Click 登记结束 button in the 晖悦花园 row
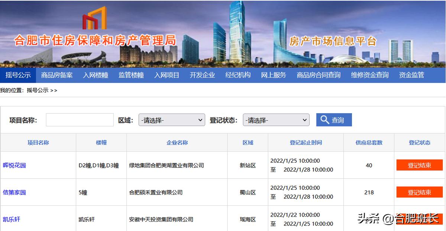446x231 pixels. tap(419, 165)
